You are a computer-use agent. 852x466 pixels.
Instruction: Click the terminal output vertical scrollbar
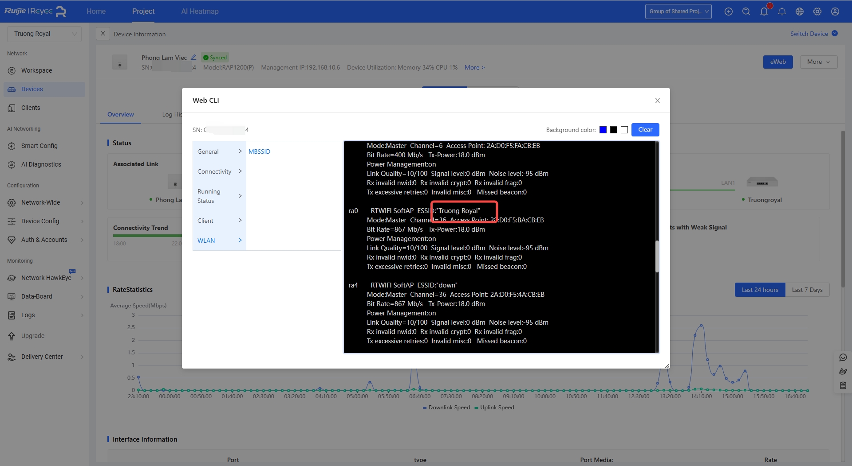pos(657,256)
